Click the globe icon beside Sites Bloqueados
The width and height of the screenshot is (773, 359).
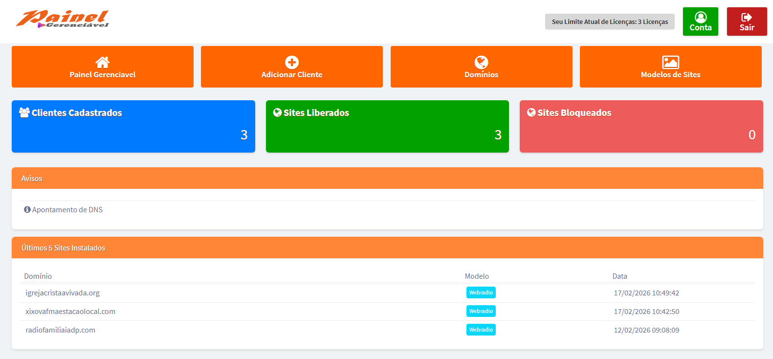tap(531, 112)
